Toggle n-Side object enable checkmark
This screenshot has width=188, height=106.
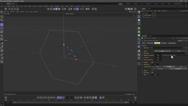point(155,13)
